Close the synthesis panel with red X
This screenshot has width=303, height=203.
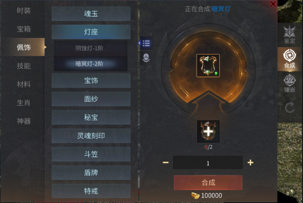(273, 4)
